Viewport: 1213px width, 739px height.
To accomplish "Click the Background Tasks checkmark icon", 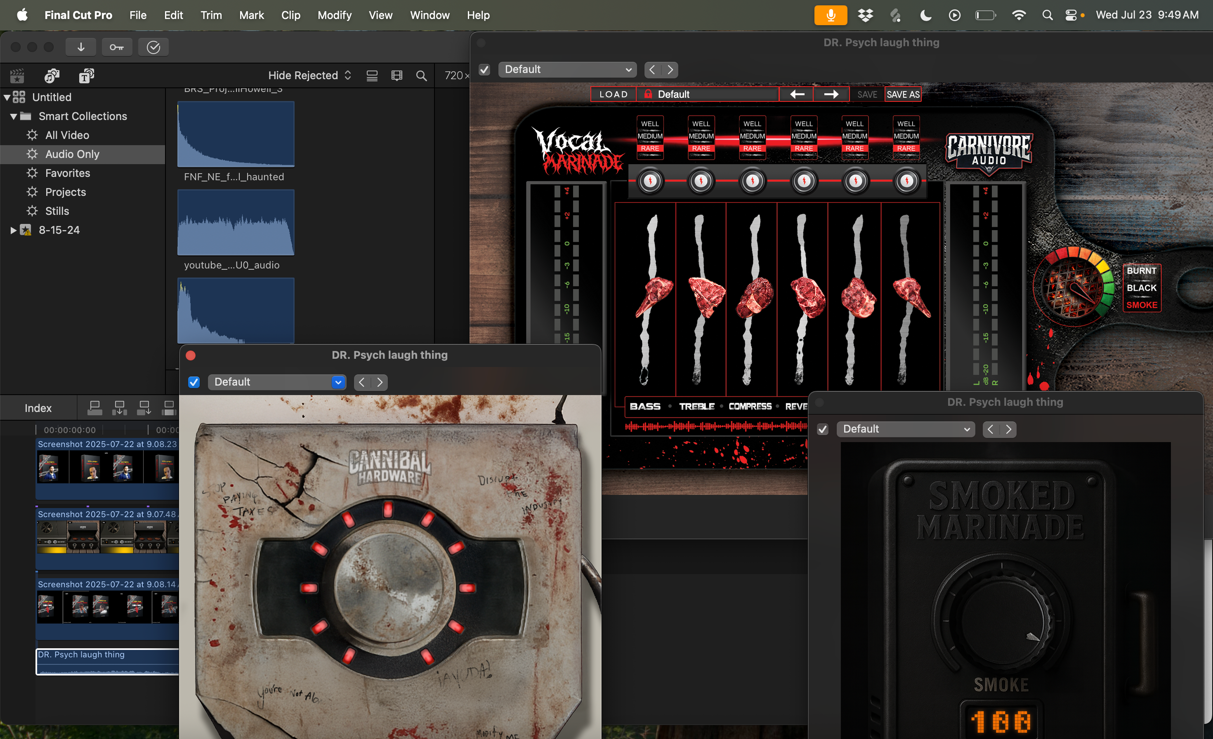I will click(153, 47).
